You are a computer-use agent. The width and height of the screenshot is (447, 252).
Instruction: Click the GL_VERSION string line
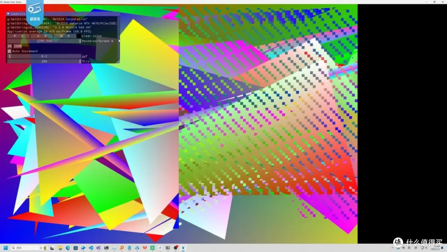point(49,27)
